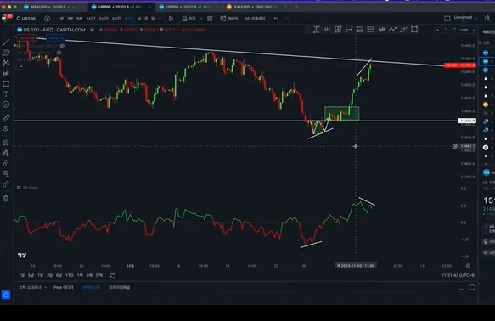This screenshot has height=321, width=495.
Task: Toggle visibility of the second indicator row
Action: coord(59,53)
